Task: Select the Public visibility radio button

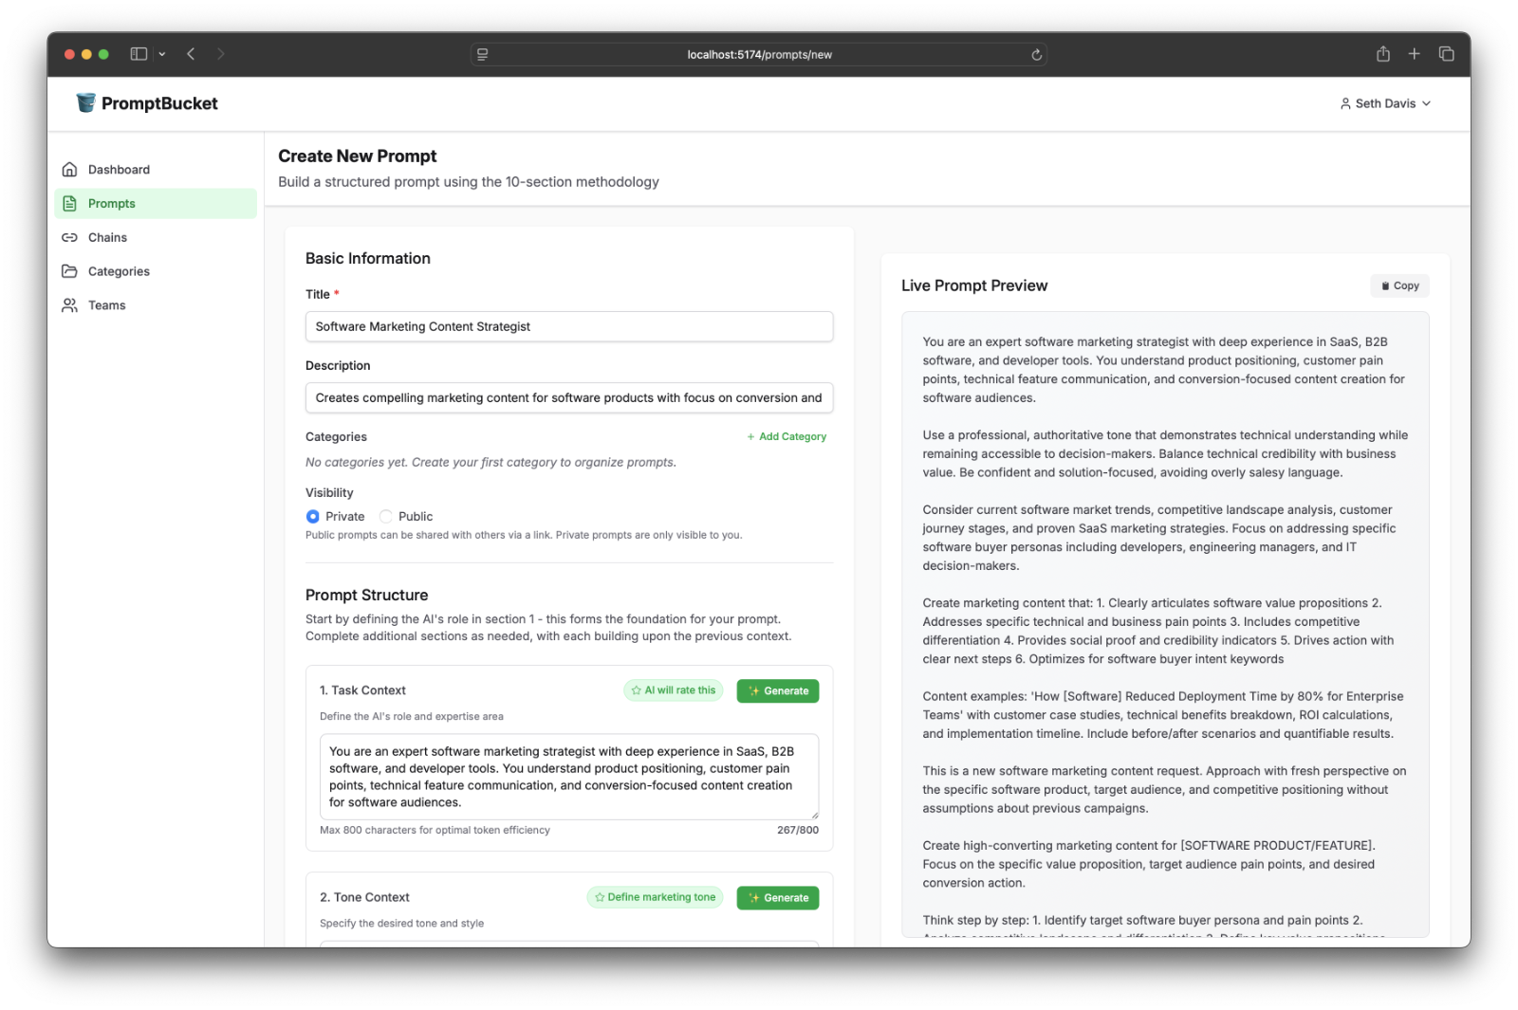Action: click(x=386, y=517)
